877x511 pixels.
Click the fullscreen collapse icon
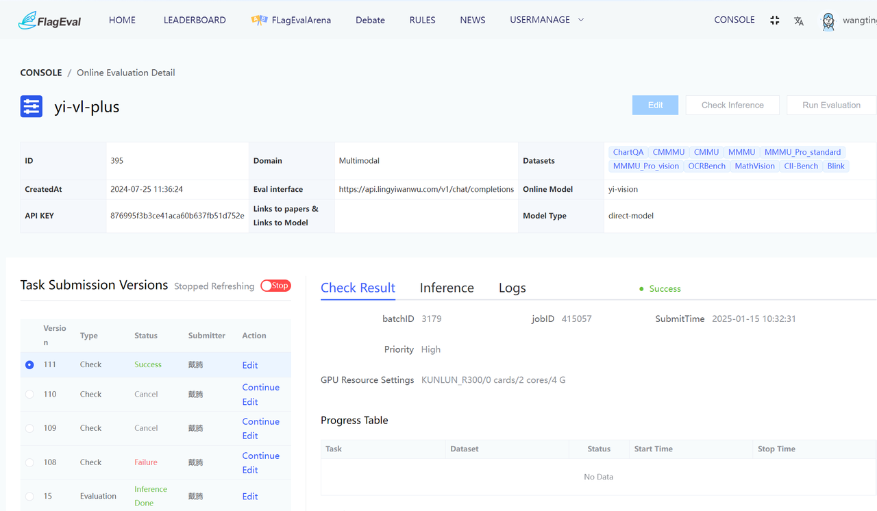point(774,21)
